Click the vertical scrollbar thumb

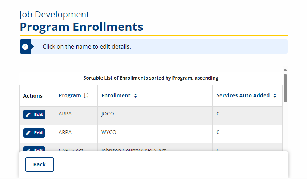(285, 88)
